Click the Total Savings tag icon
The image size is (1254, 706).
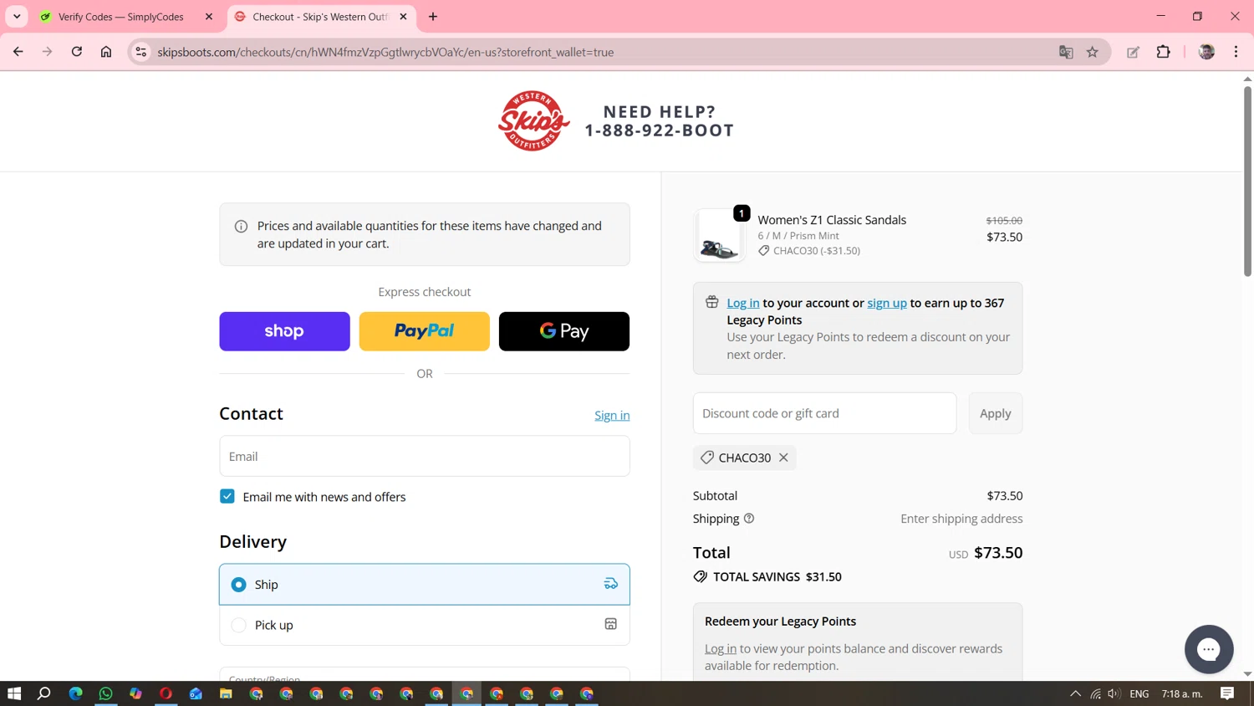(701, 577)
